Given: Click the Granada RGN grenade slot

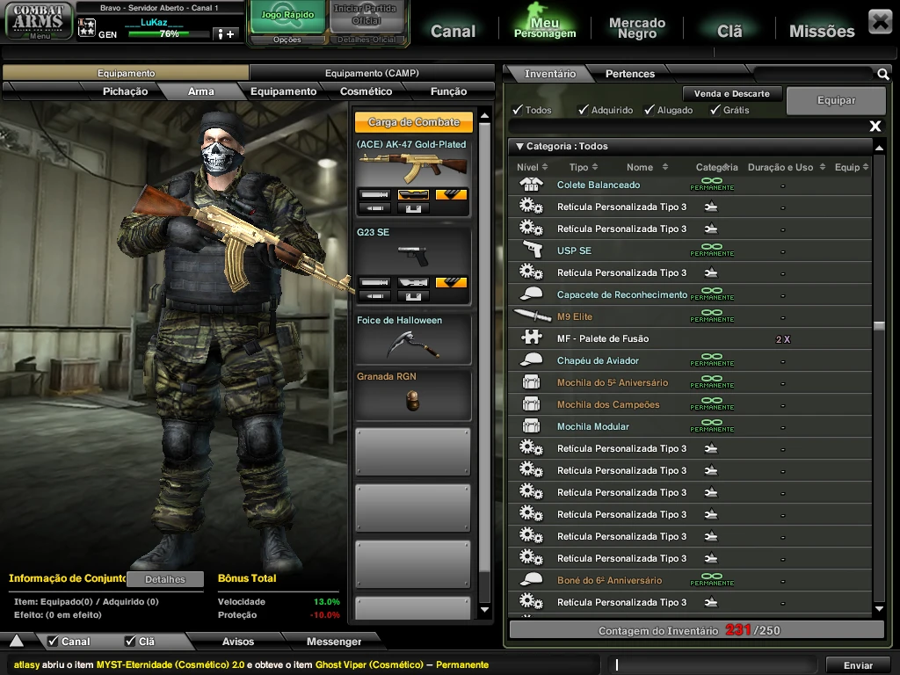Looking at the screenshot, I should pyautogui.click(x=412, y=395).
